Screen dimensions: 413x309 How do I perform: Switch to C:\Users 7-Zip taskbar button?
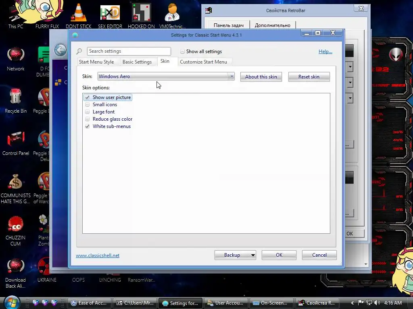point(135,303)
